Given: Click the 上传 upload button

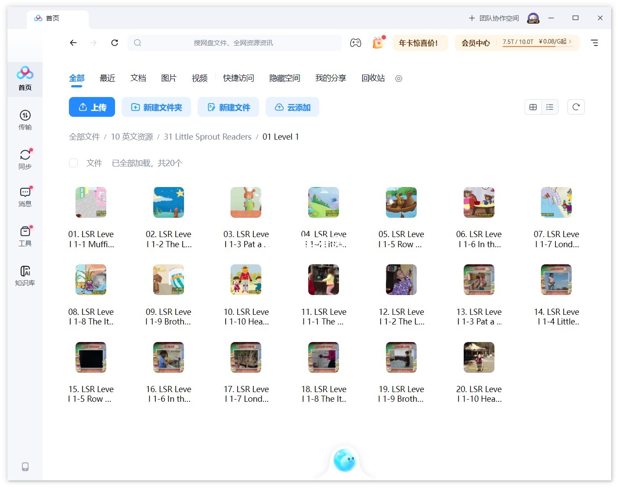Looking at the screenshot, I should (x=92, y=107).
